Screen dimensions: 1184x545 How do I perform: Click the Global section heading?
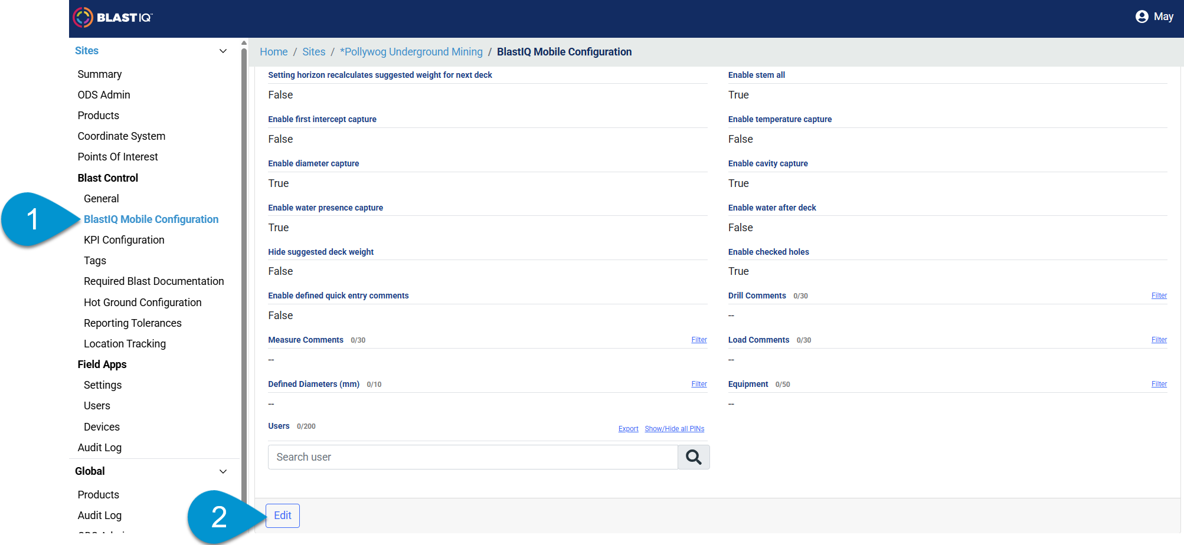point(90,471)
